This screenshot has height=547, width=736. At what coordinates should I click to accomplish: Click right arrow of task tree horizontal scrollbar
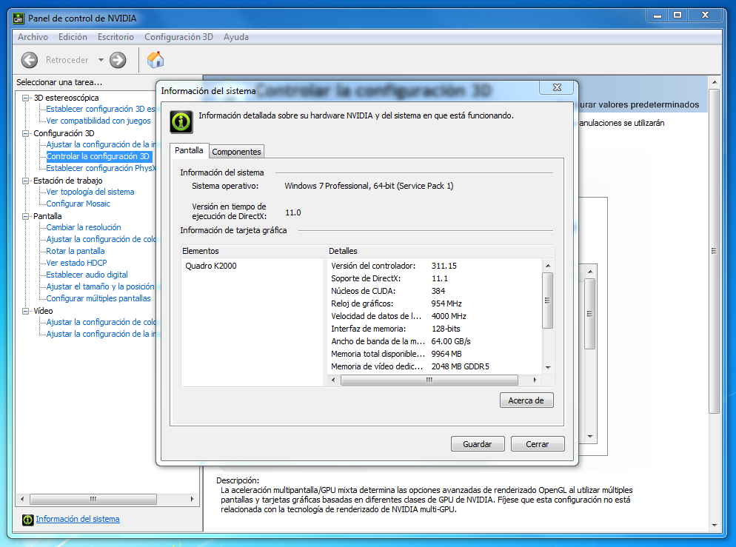192,499
